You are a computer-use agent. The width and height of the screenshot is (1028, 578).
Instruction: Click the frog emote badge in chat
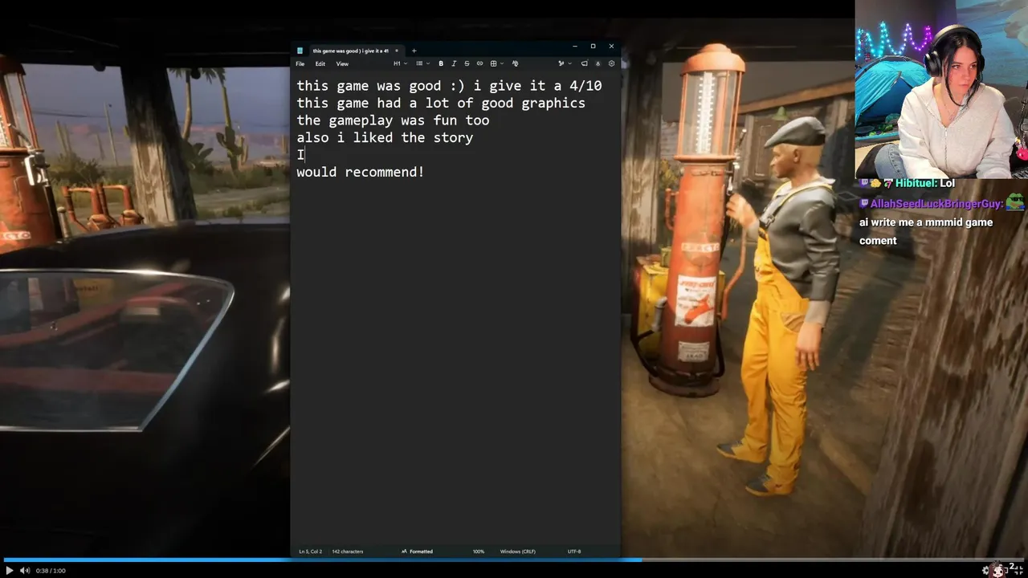1015,201
